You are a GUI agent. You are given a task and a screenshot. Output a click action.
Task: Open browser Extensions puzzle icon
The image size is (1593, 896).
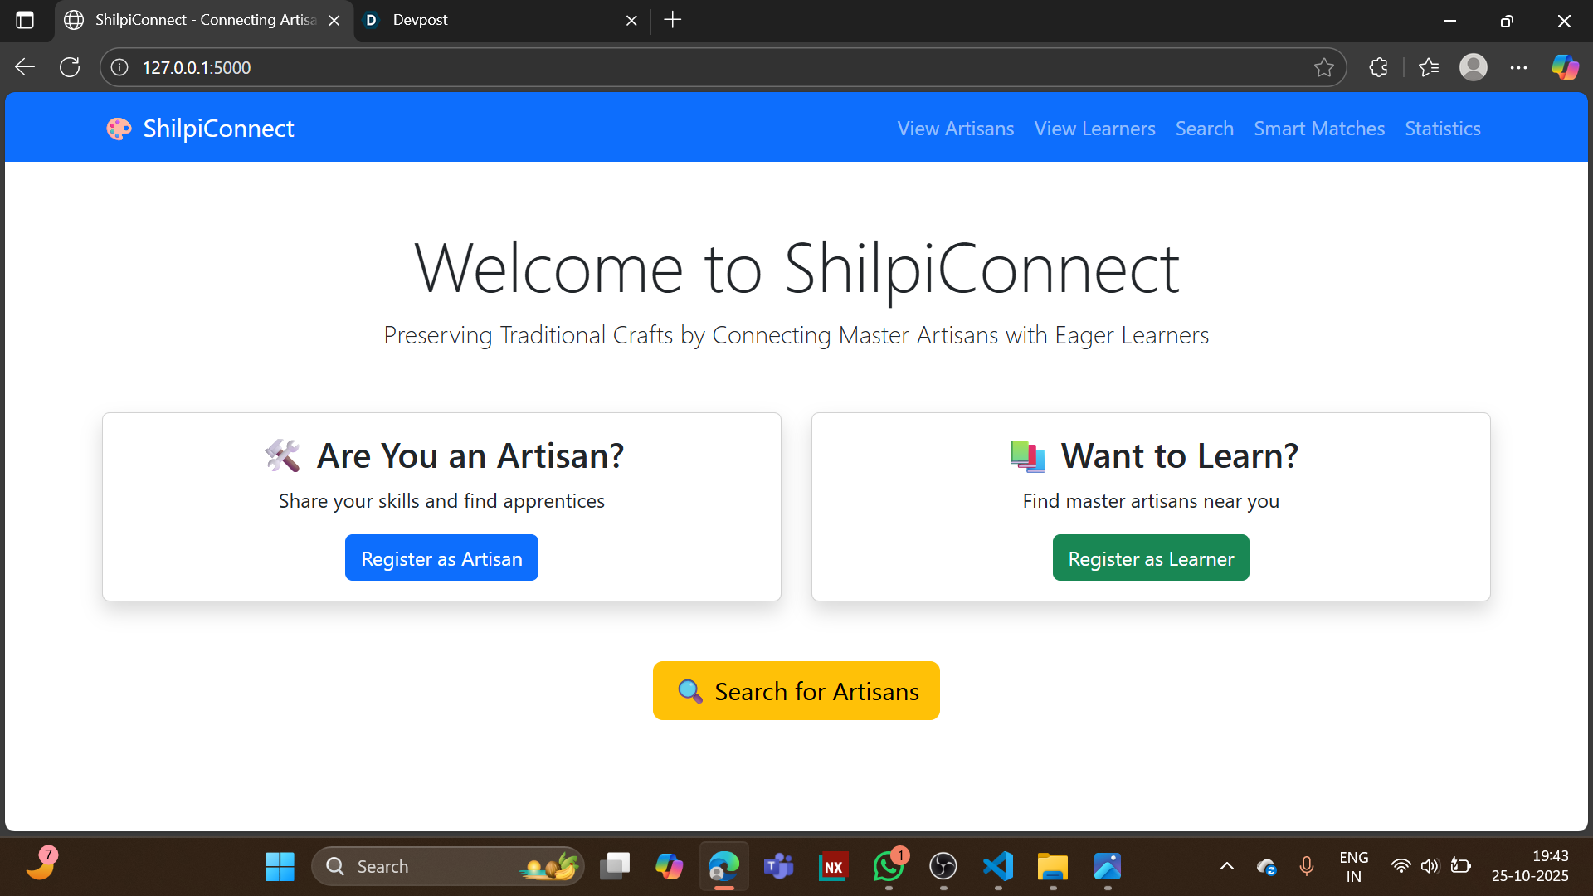[x=1378, y=67]
